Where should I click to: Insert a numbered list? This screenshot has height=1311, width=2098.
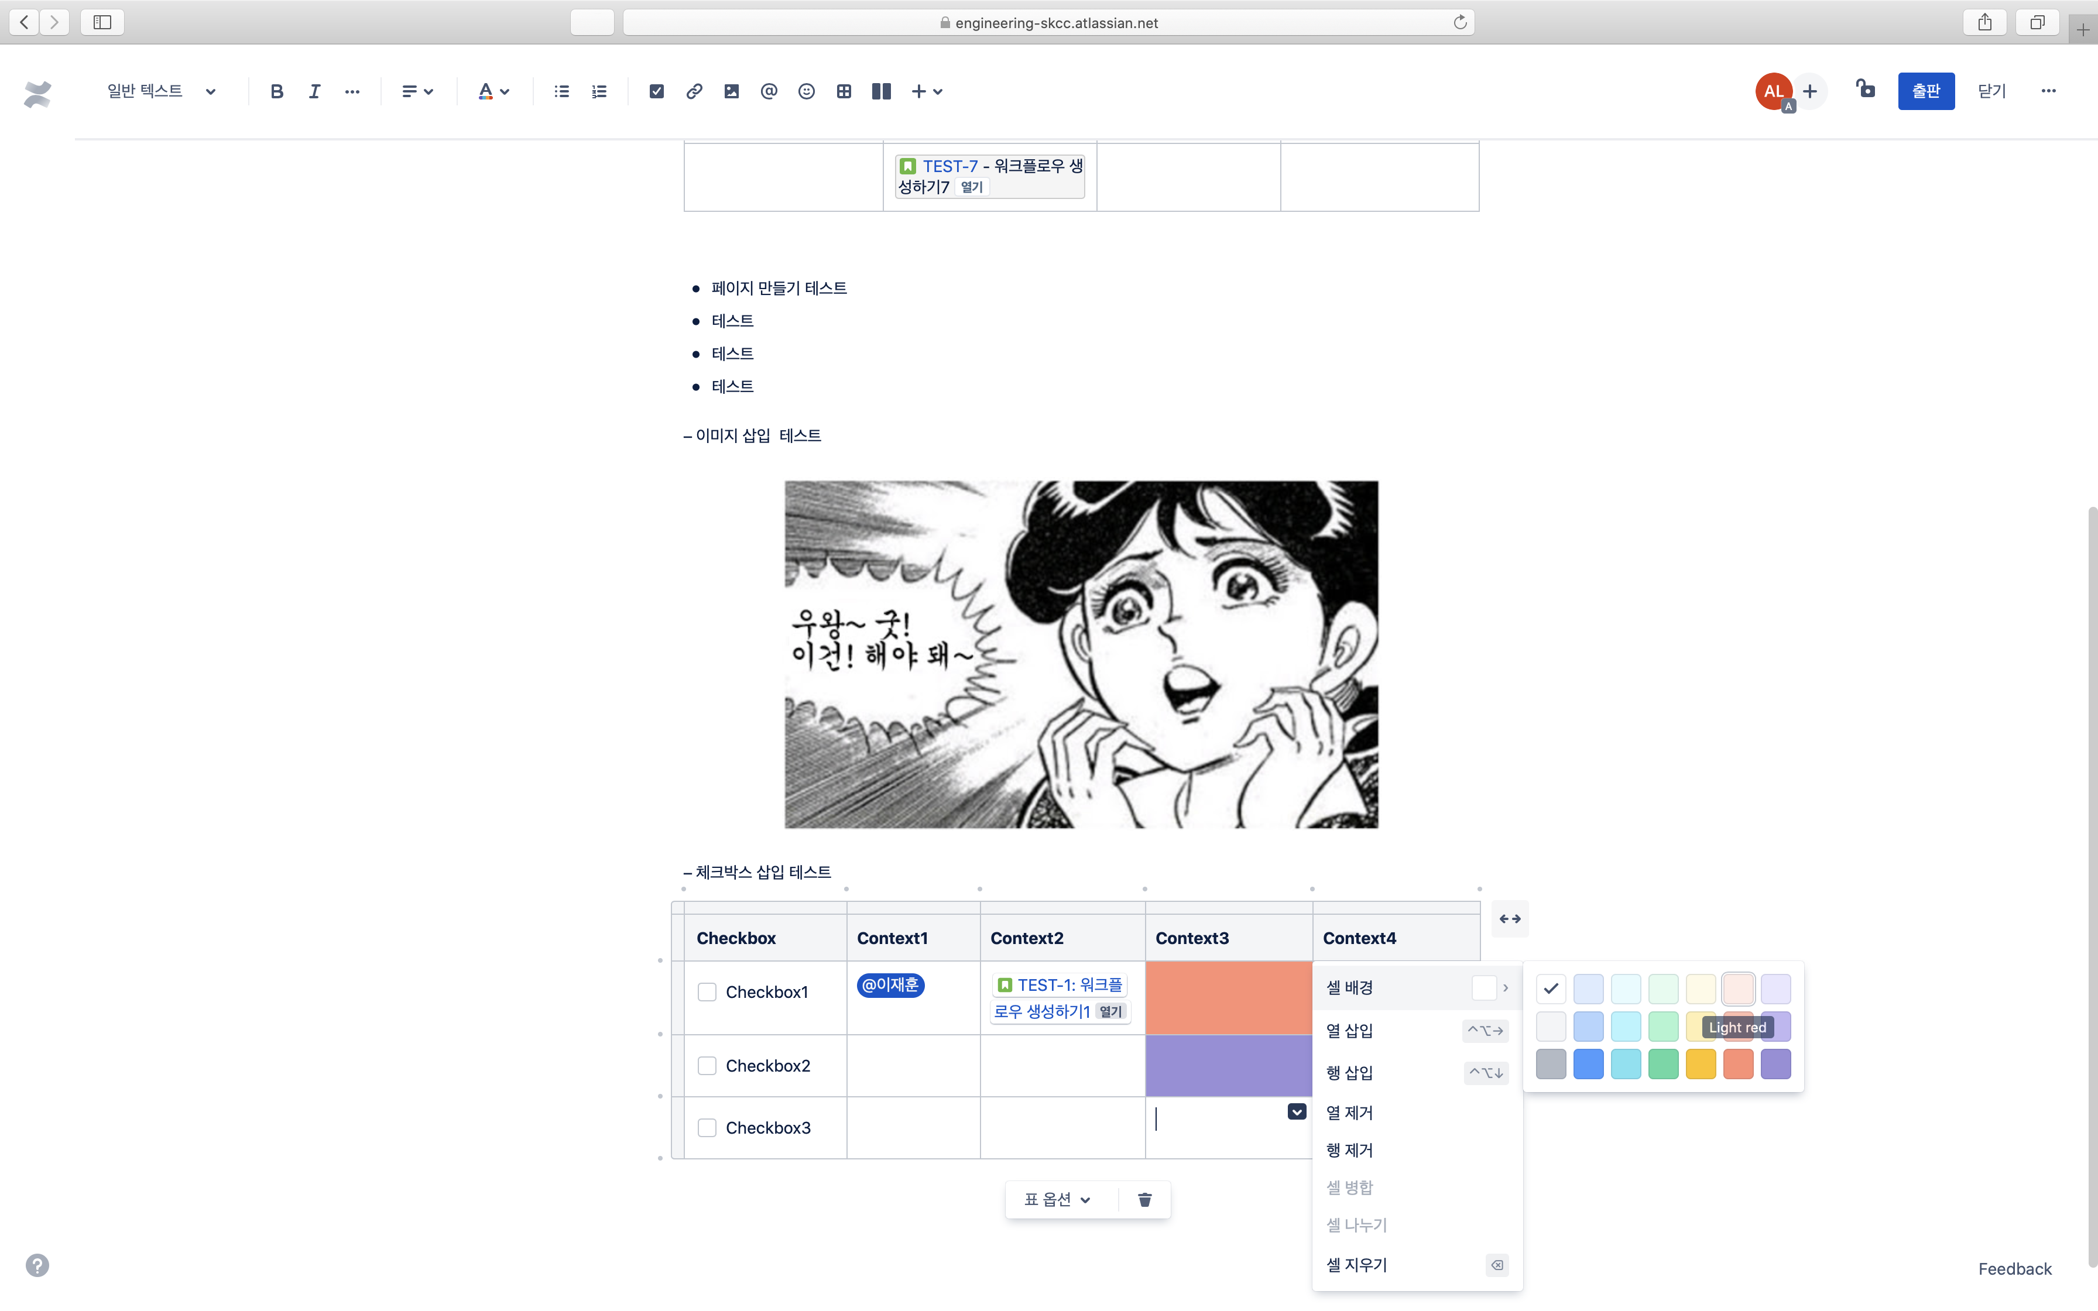coord(599,91)
